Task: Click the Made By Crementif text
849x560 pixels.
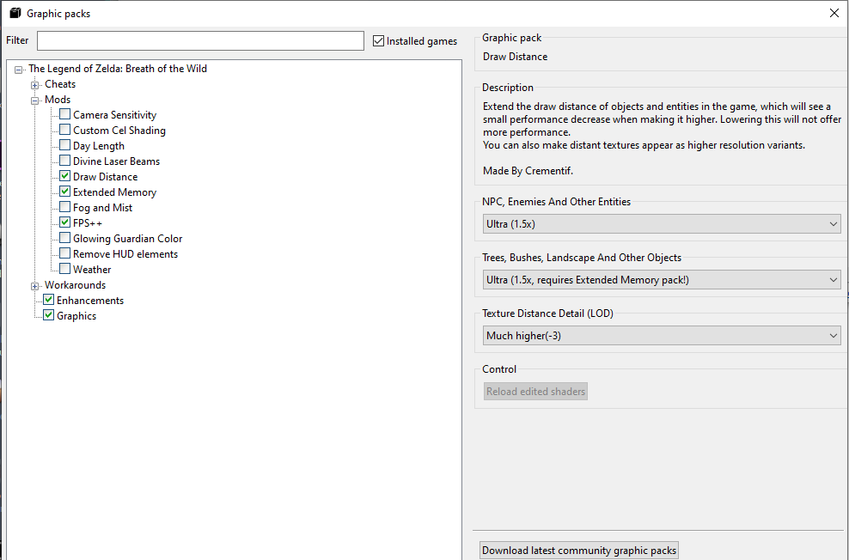Action: tap(528, 171)
